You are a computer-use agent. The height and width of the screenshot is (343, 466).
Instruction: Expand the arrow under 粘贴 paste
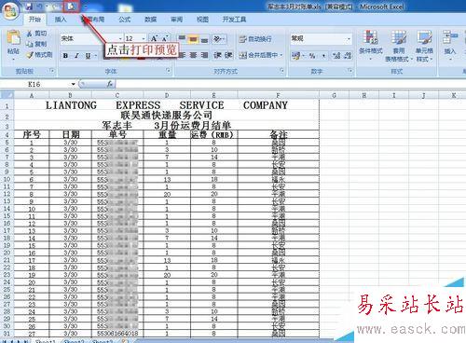pos(13,59)
